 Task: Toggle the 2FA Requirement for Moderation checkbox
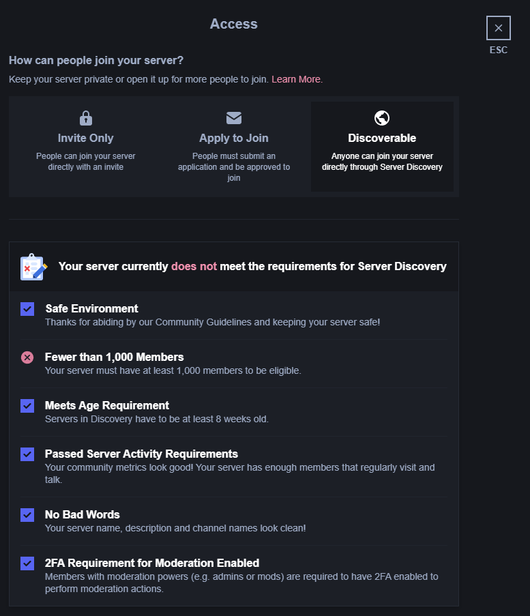(27, 563)
